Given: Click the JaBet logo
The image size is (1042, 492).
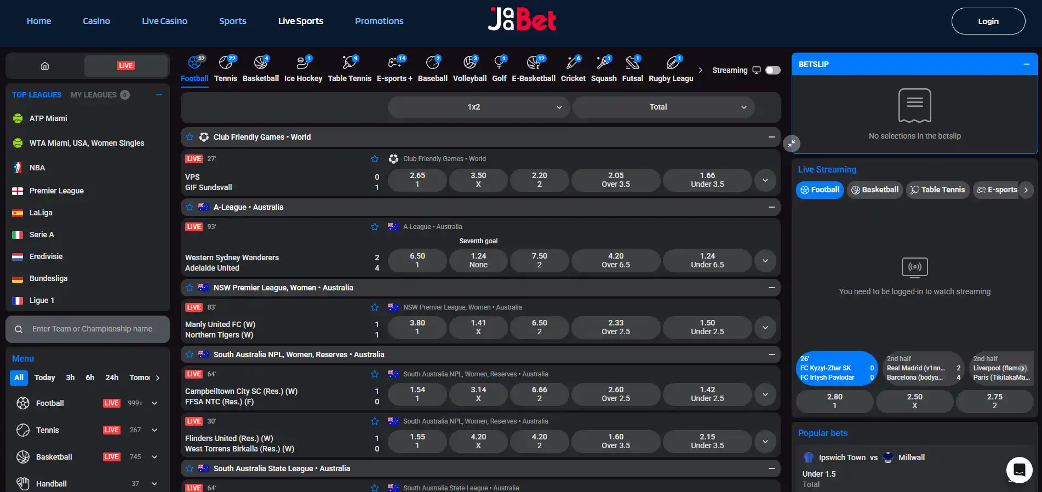Looking at the screenshot, I should [x=522, y=20].
